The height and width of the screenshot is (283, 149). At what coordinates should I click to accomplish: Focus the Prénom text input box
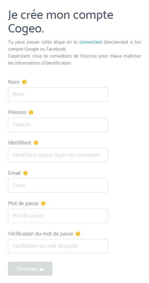coord(58,125)
